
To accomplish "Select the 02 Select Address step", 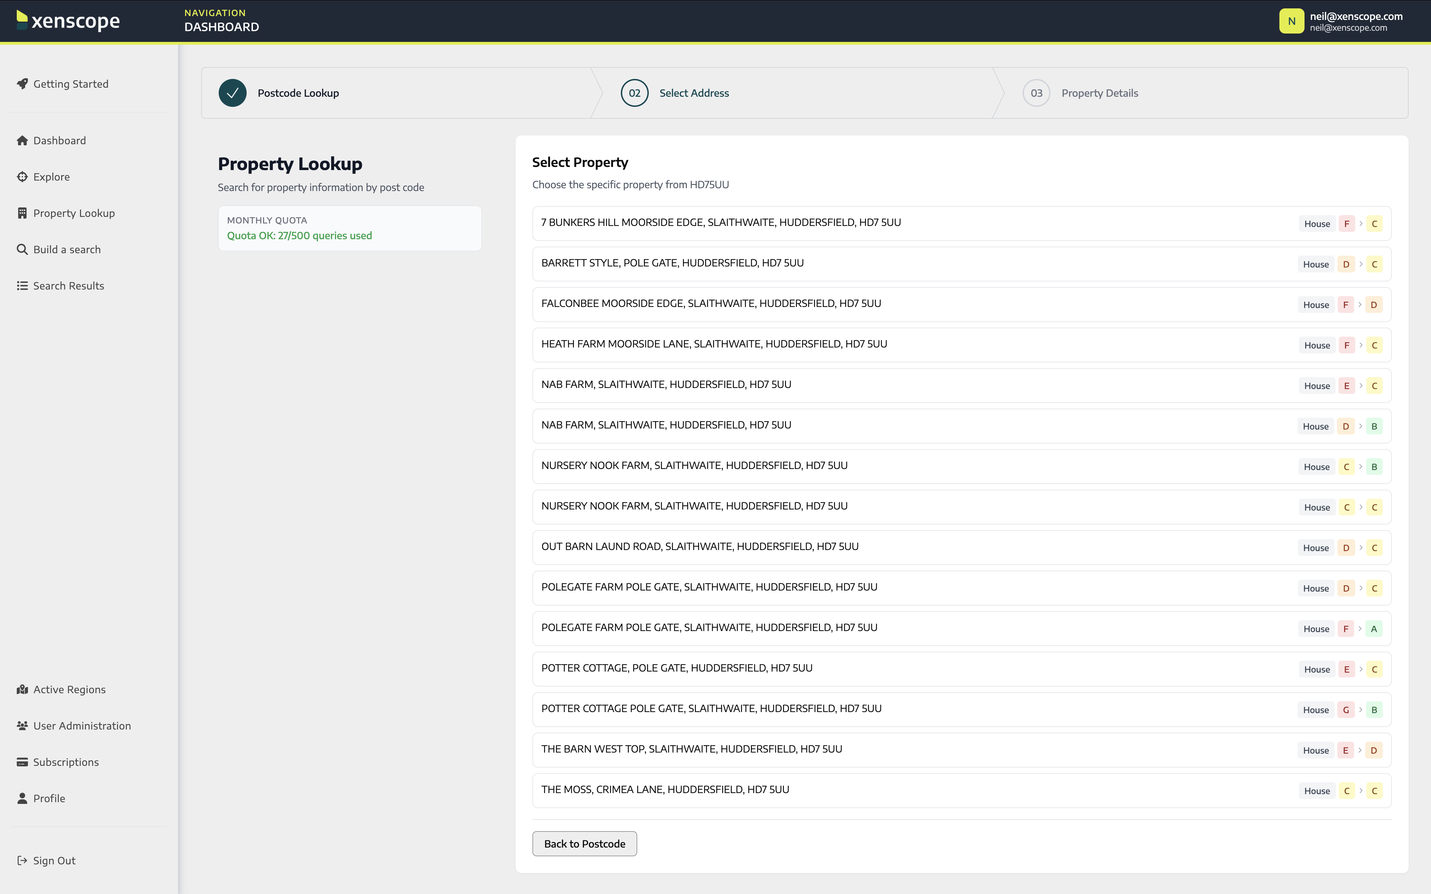I will tap(693, 93).
